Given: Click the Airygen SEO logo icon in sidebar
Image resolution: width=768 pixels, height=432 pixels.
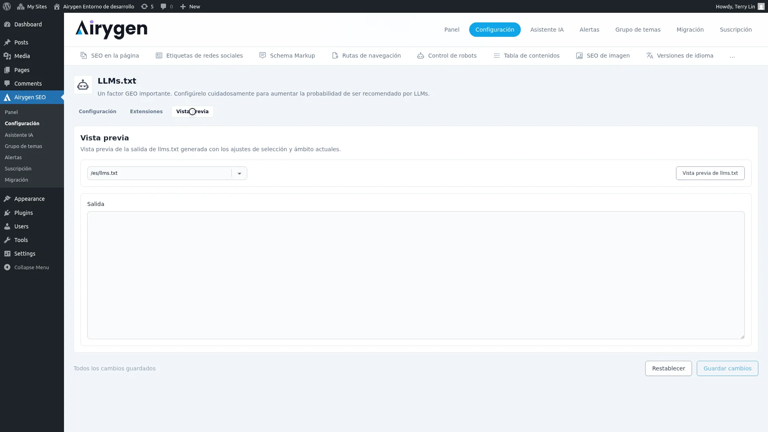Looking at the screenshot, I should pyautogui.click(x=7, y=97).
